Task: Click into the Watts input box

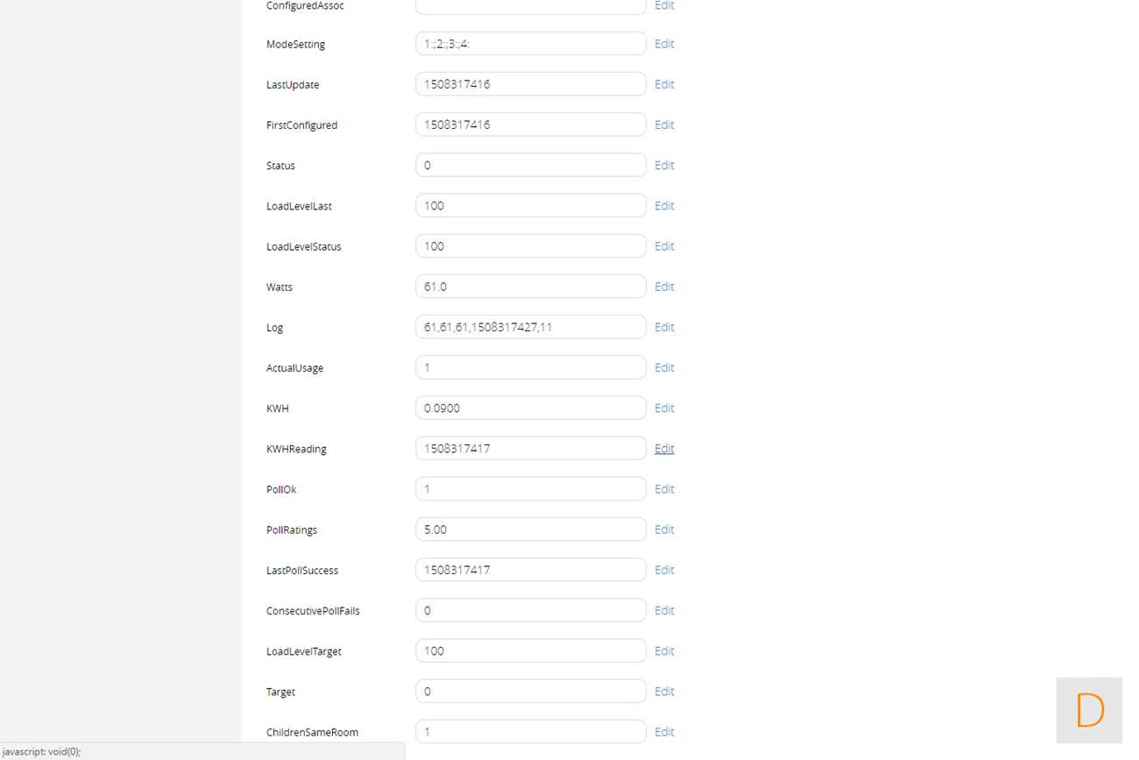Action: click(x=530, y=287)
